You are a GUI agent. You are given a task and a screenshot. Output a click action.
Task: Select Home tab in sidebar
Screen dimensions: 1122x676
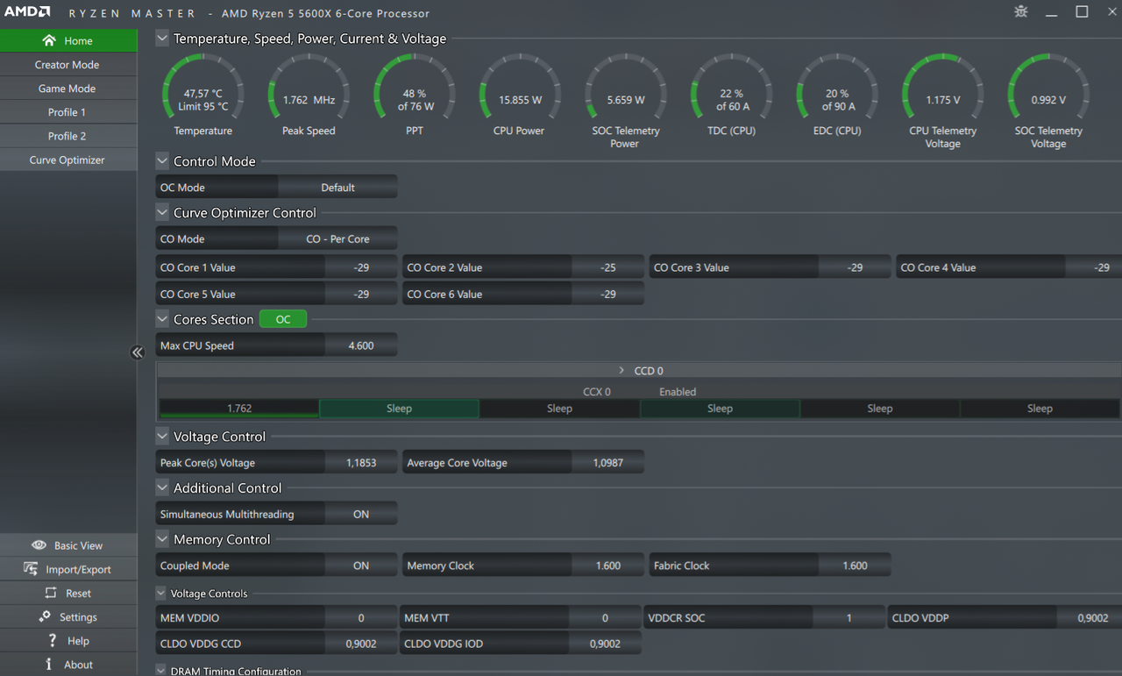pos(68,40)
